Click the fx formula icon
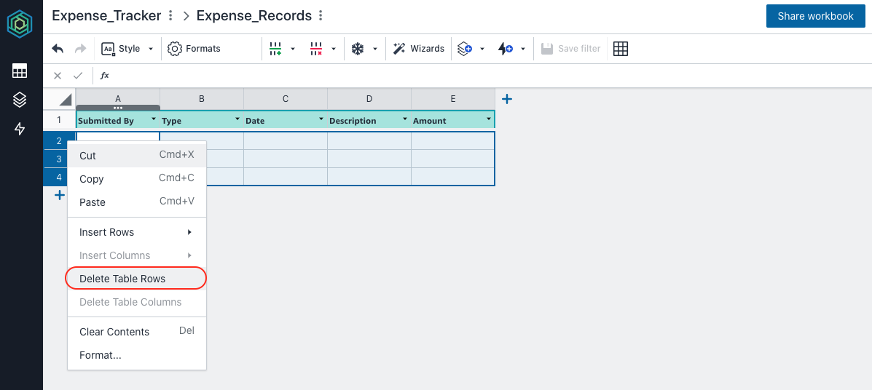Image resolution: width=872 pixels, height=390 pixels. (104, 76)
